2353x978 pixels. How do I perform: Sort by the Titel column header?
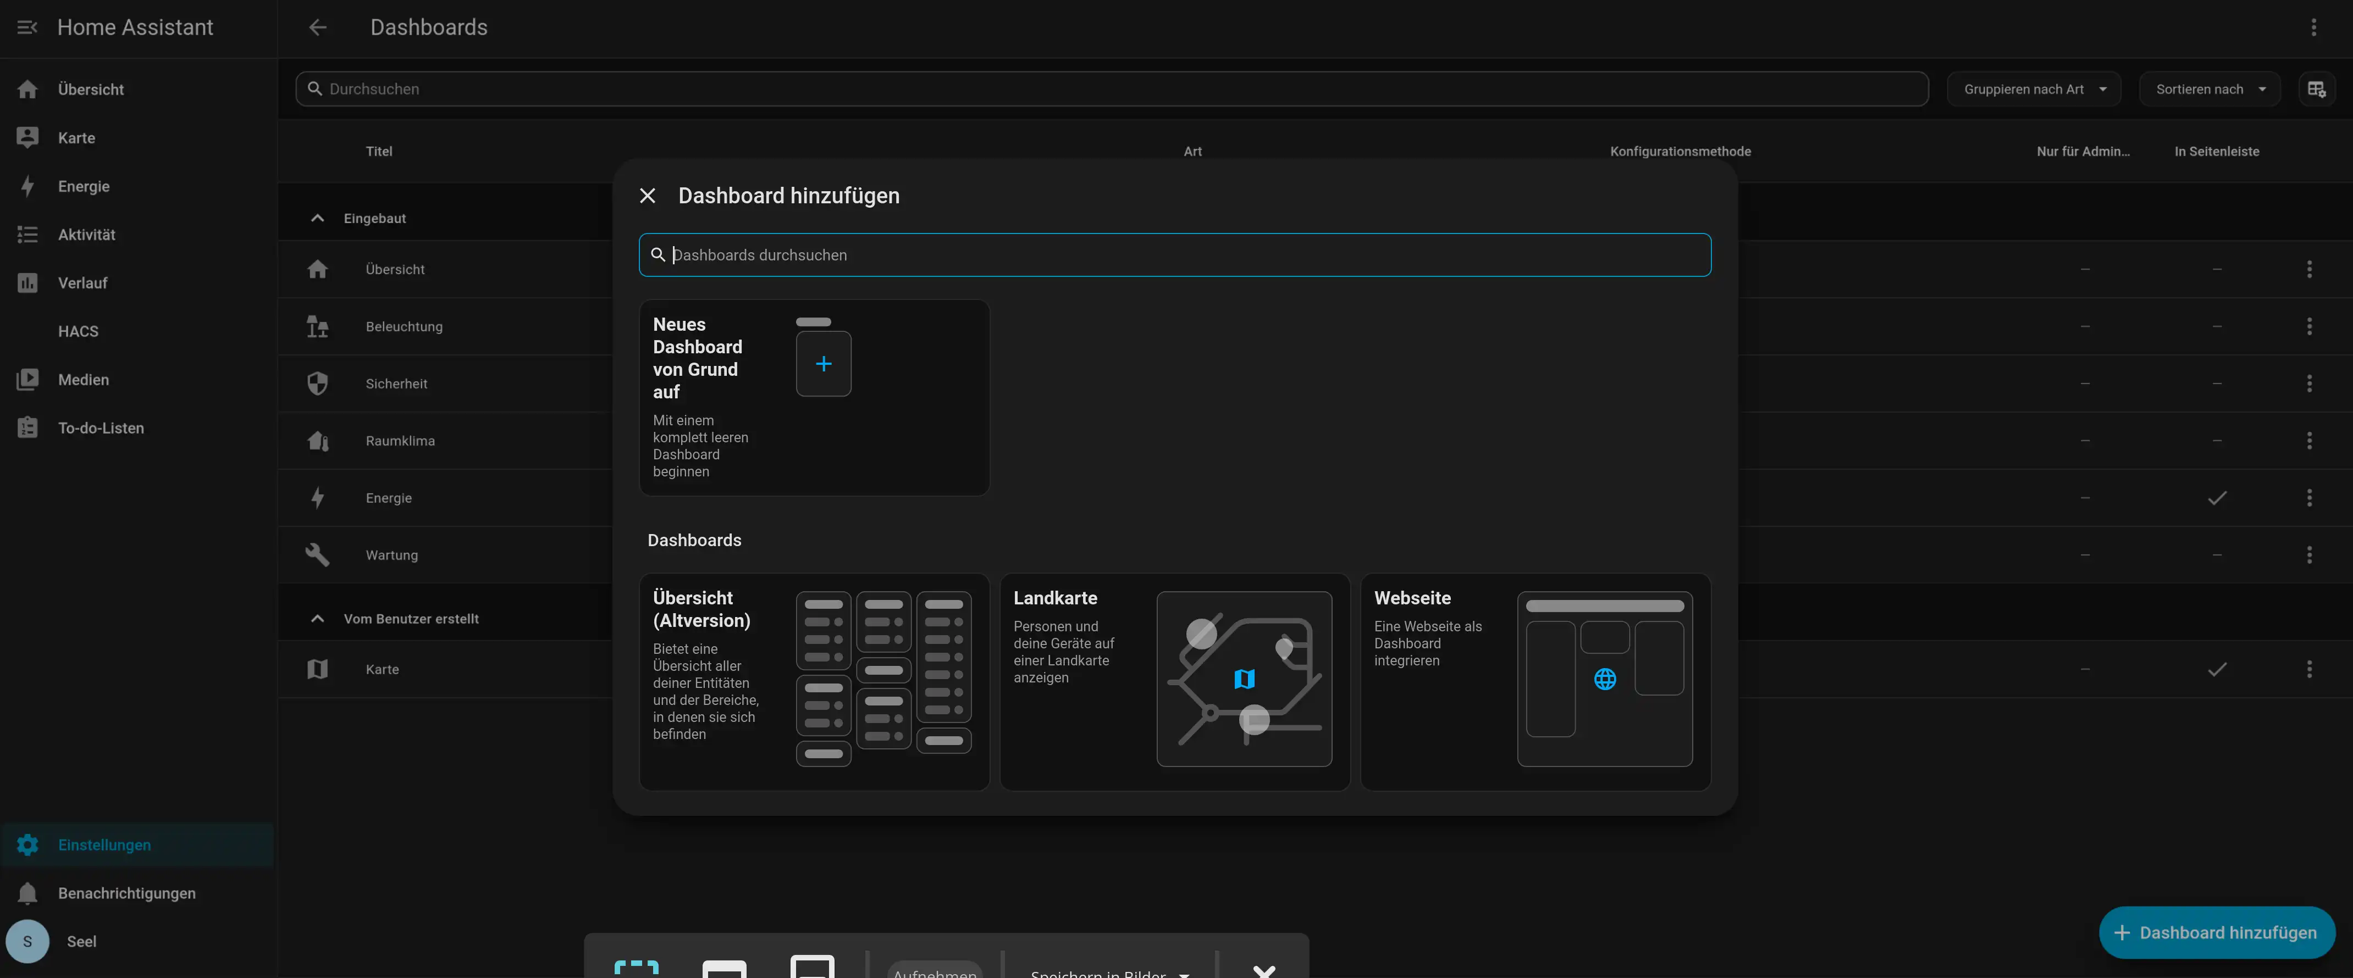coord(379,152)
